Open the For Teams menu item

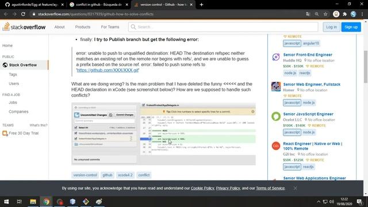pos(110,27)
